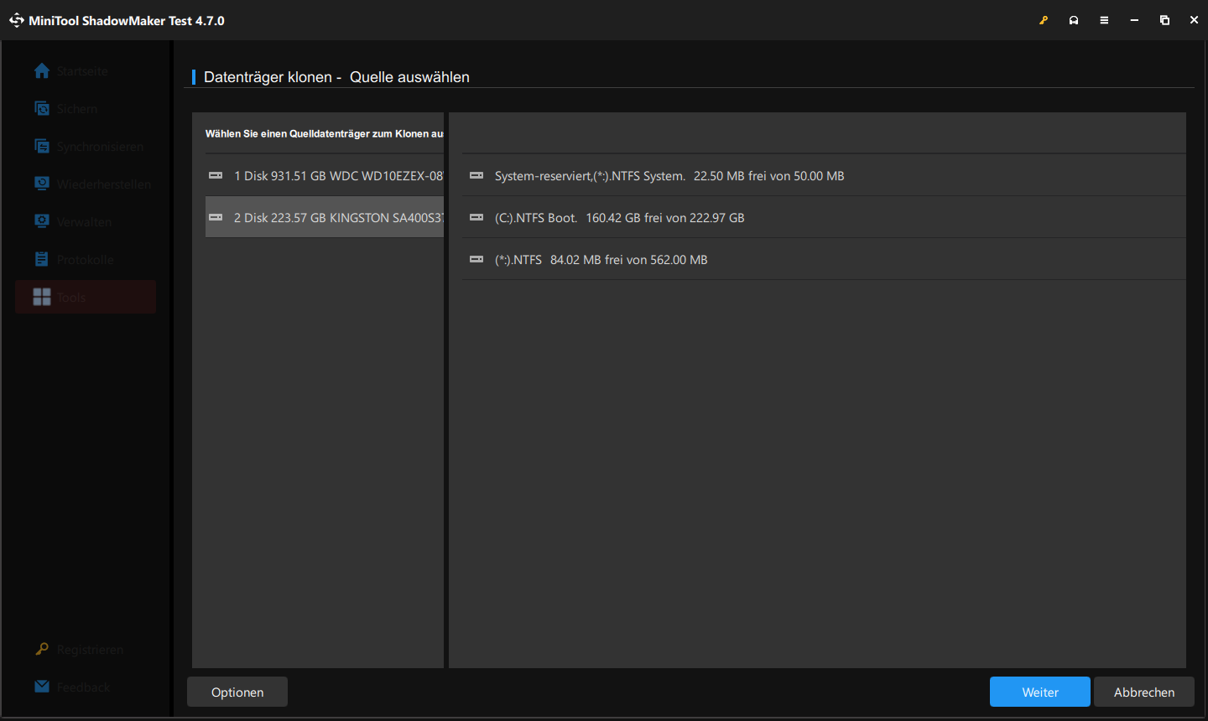Click the Wiederherstellen restore icon

tap(42, 184)
